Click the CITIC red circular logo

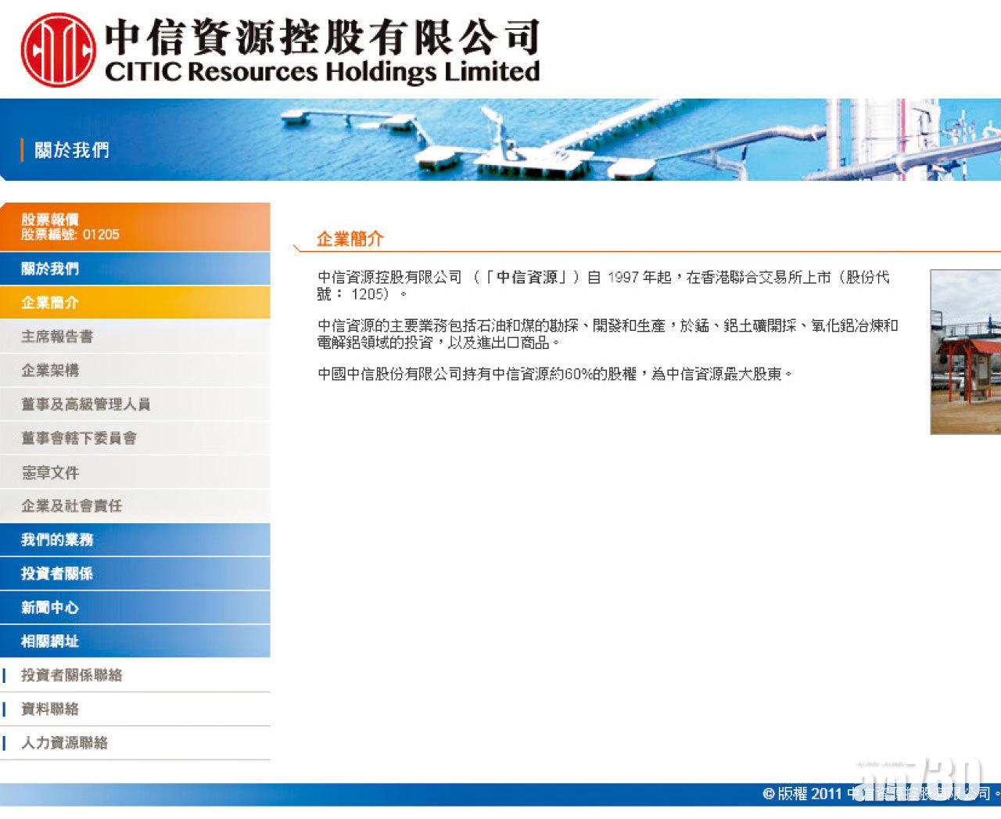click(x=58, y=49)
